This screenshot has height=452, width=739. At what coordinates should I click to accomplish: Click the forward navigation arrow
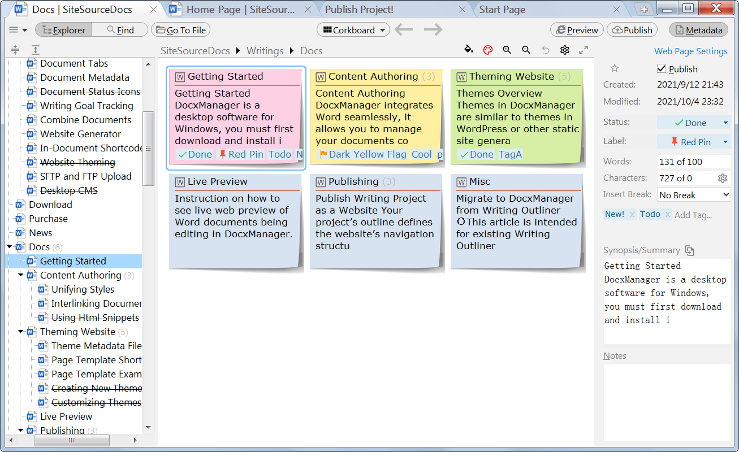click(433, 30)
